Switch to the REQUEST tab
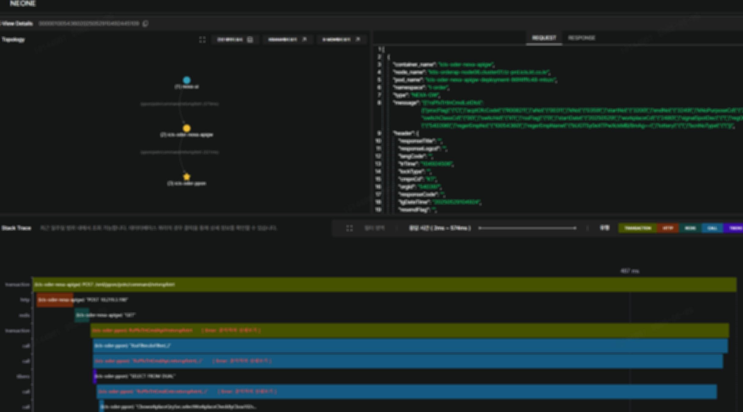The width and height of the screenshot is (743, 412). 544,38
